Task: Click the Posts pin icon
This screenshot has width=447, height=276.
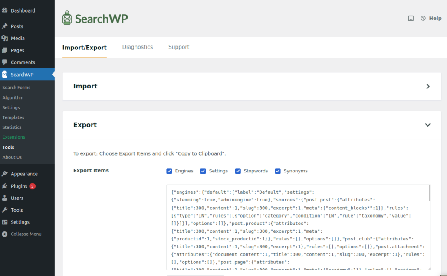Action: tap(5, 26)
